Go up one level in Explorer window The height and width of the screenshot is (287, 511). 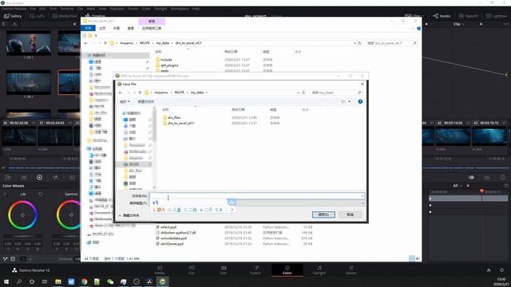[x=105, y=43]
